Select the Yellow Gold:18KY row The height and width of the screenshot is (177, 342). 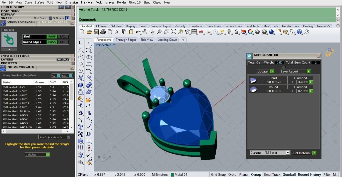click(36, 99)
